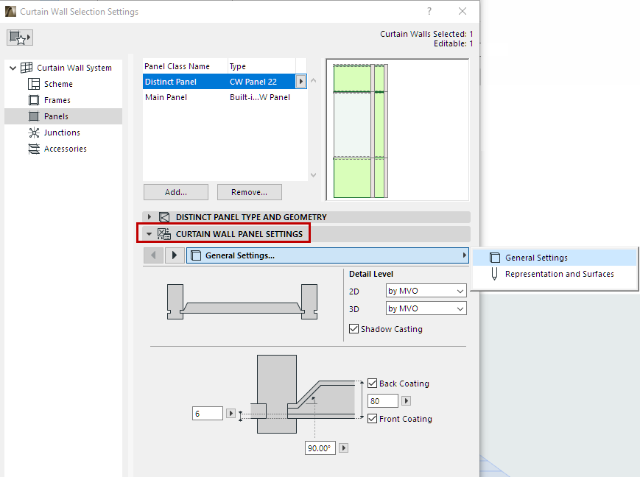
Task: Click the Junctions icon
Action: (35, 132)
